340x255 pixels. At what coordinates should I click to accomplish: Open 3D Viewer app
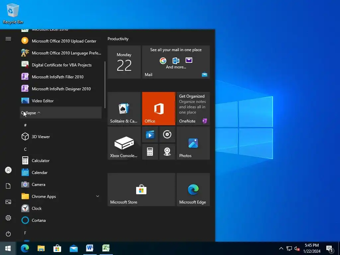click(x=61, y=136)
